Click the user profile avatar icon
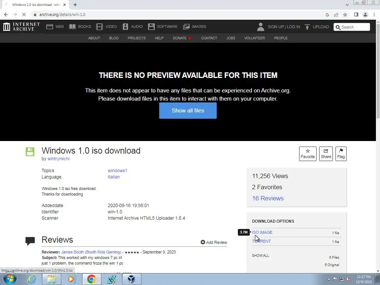Viewport: 380px width, 285px height. tap(261, 27)
